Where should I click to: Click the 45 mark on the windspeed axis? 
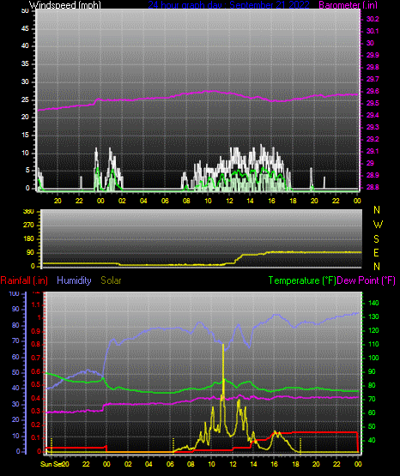(25, 29)
